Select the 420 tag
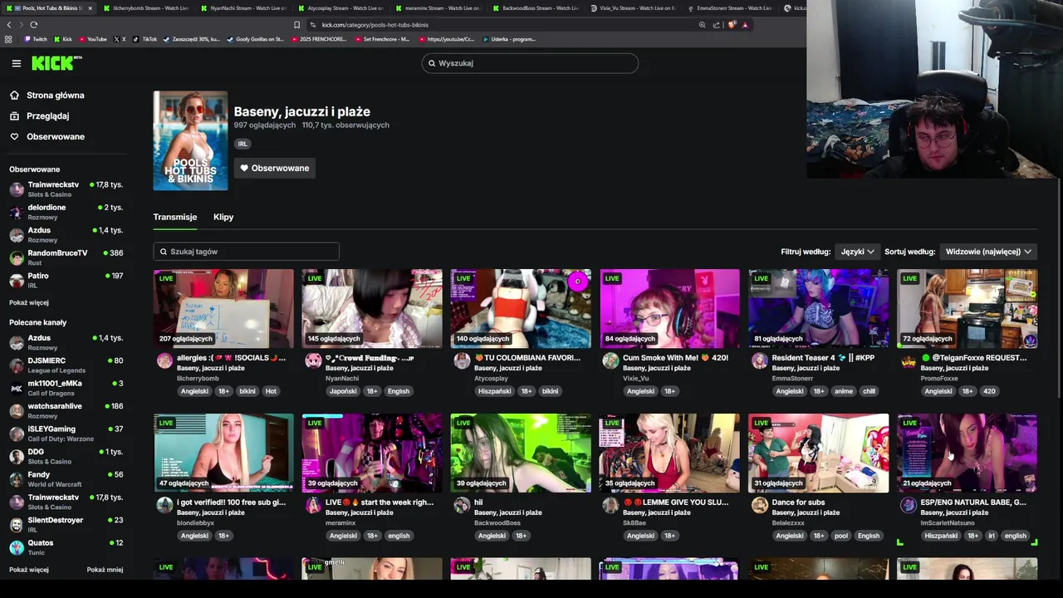This screenshot has width=1063, height=598. coord(989,391)
